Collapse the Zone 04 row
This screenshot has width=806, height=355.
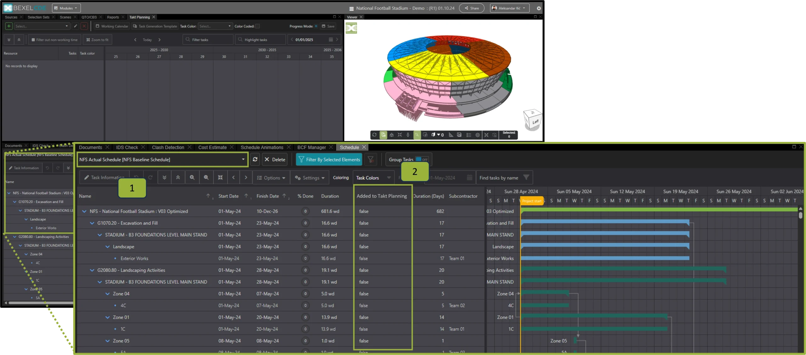click(x=107, y=294)
